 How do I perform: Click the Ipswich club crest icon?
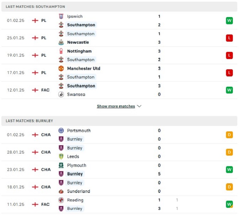[61, 16]
